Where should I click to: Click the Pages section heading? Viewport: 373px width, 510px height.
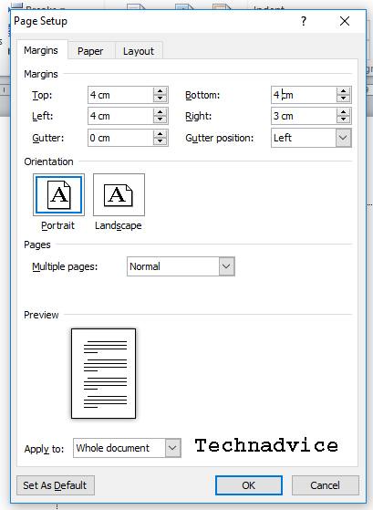(x=37, y=245)
